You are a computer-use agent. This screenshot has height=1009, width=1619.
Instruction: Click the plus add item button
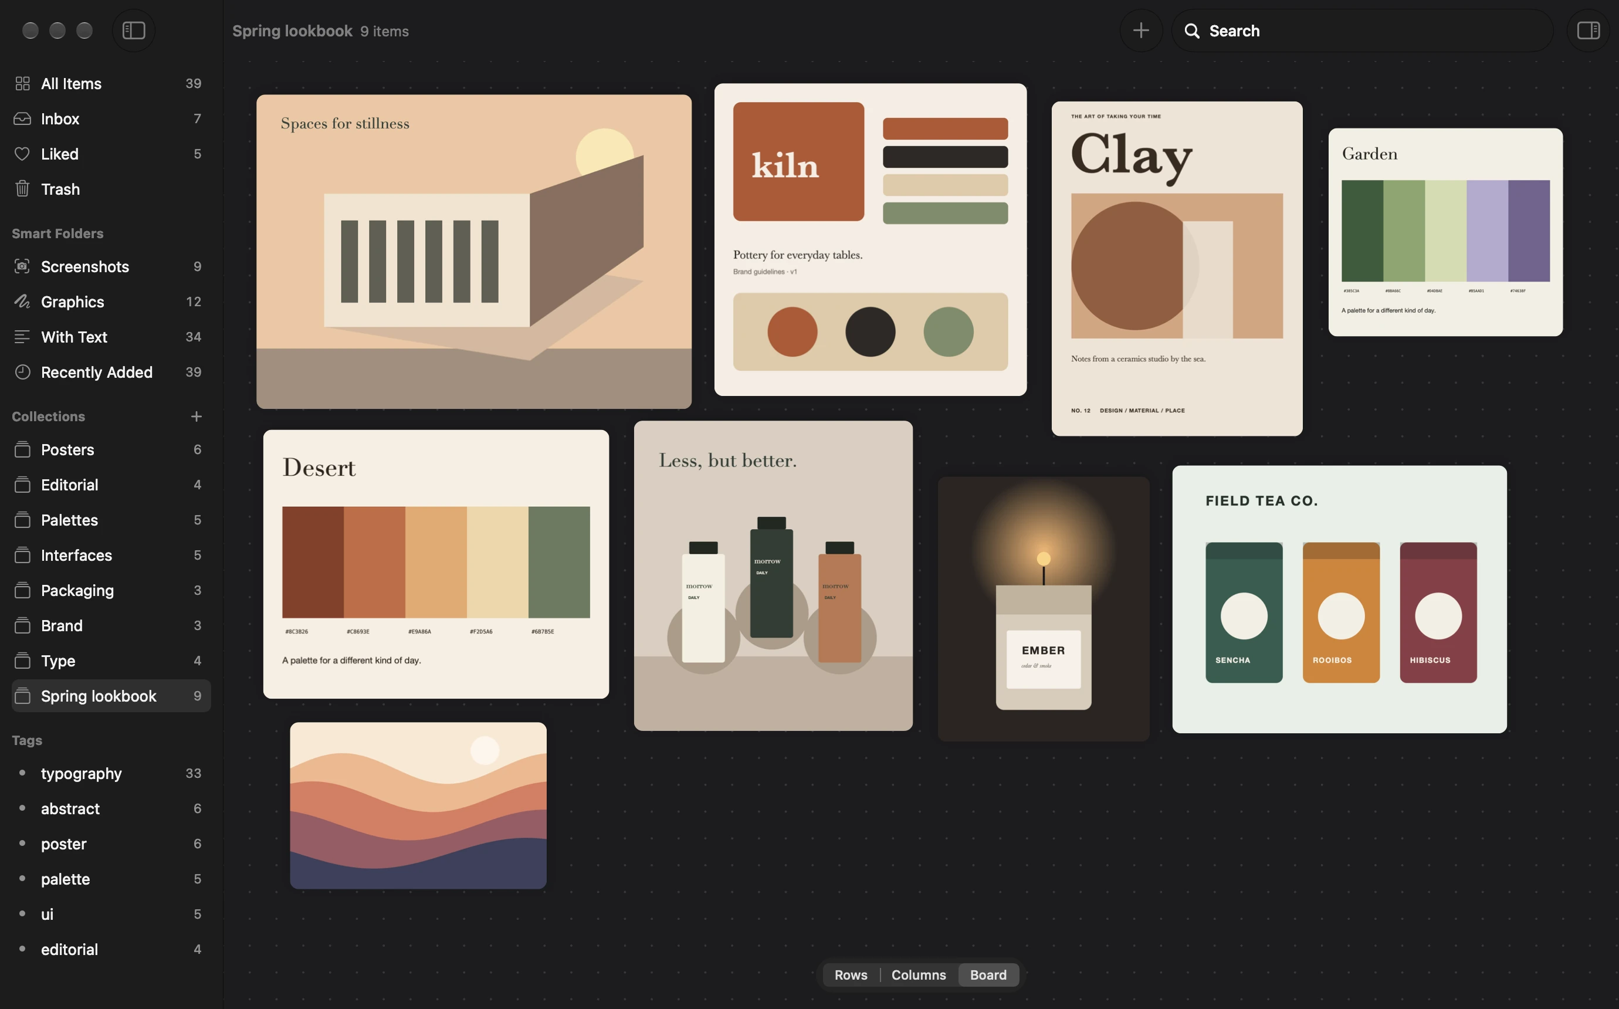point(1141,31)
